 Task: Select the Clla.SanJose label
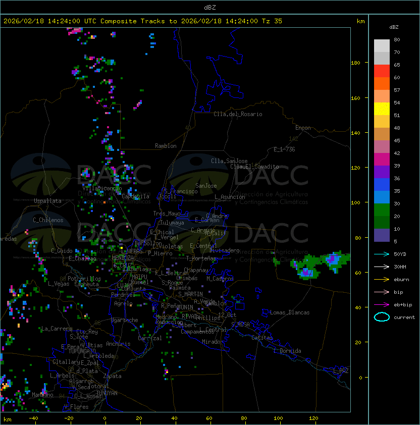click(229, 162)
